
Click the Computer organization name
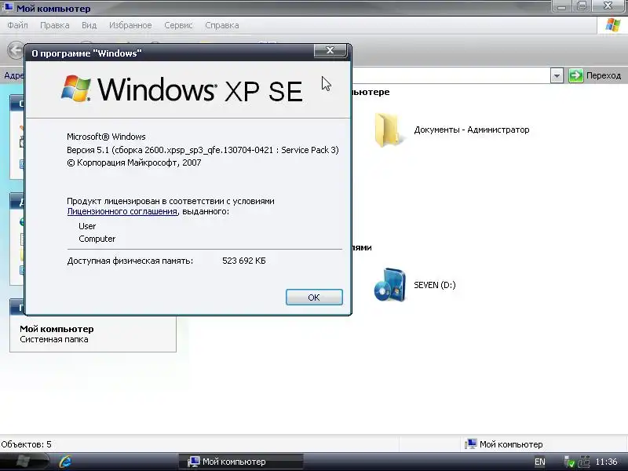tap(97, 239)
